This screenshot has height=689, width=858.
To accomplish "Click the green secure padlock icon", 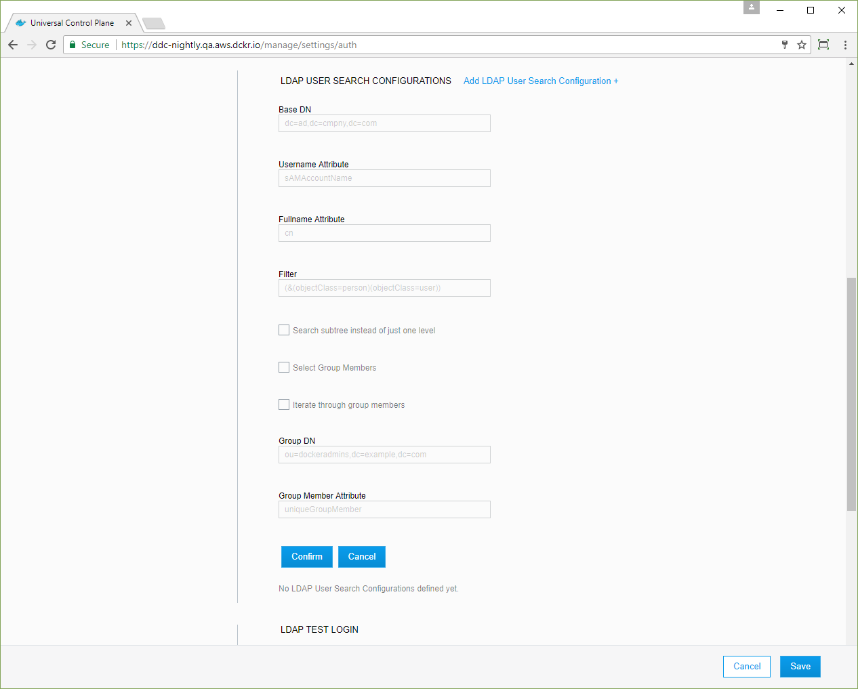I will pos(73,45).
